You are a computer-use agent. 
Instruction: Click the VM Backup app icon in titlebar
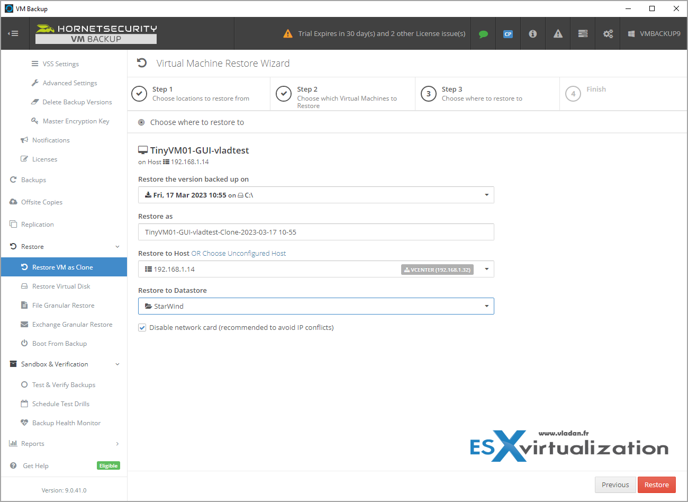tap(9, 8)
